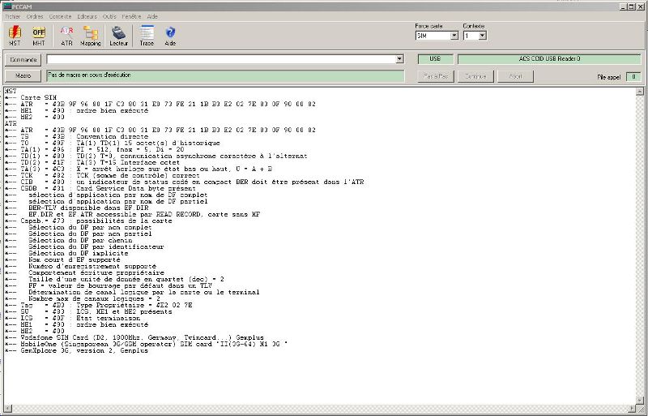Open the Outils menu
Image resolution: width=648 pixels, height=416 pixels.
coord(109,16)
